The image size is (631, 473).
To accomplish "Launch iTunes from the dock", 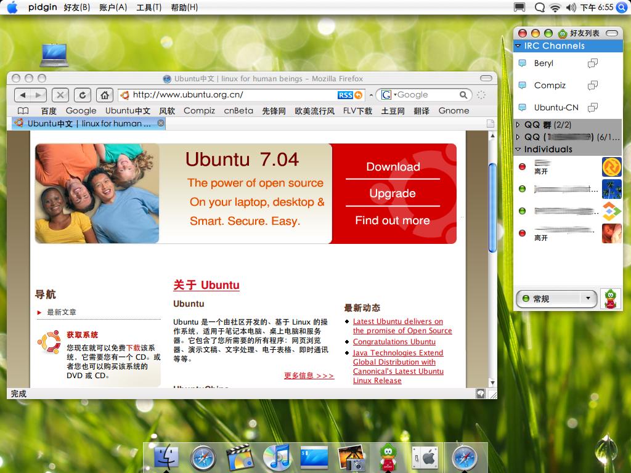I will coord(277,458).
